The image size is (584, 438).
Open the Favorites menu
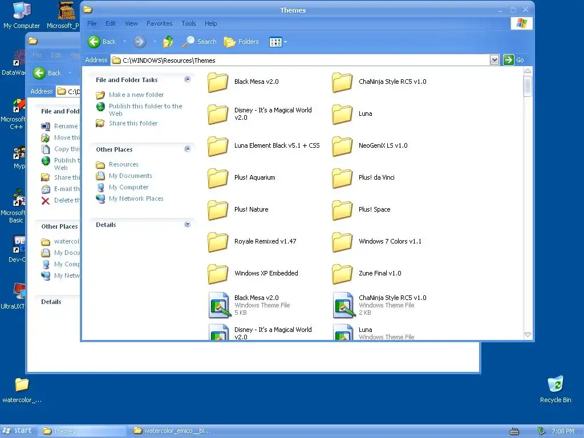(160, 23)
